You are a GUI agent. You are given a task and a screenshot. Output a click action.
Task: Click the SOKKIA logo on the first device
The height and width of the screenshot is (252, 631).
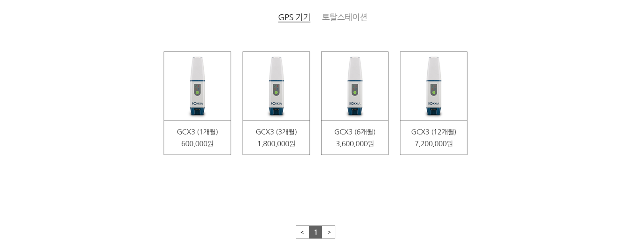point(198,103)
